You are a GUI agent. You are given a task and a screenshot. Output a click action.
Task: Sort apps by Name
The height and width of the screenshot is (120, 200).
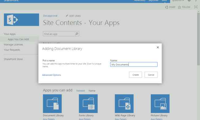point(92,91)
